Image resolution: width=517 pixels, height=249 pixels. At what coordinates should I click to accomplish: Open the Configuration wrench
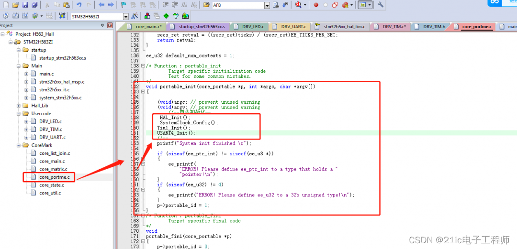381,5
